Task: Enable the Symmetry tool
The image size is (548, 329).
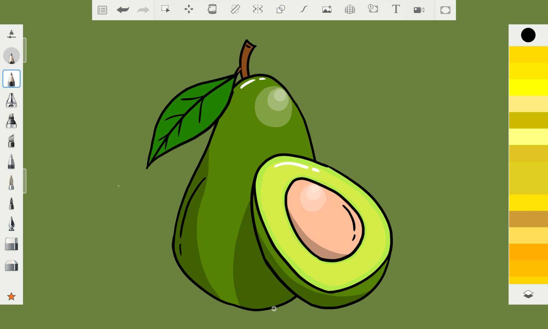Action: [258, 10]
